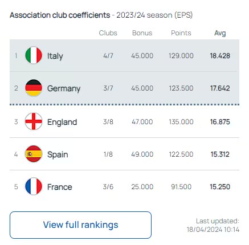Image resolution: width=249 pixels, height=245 pixels.
Task: Select the Germany country name
Action: click(64, 88)
